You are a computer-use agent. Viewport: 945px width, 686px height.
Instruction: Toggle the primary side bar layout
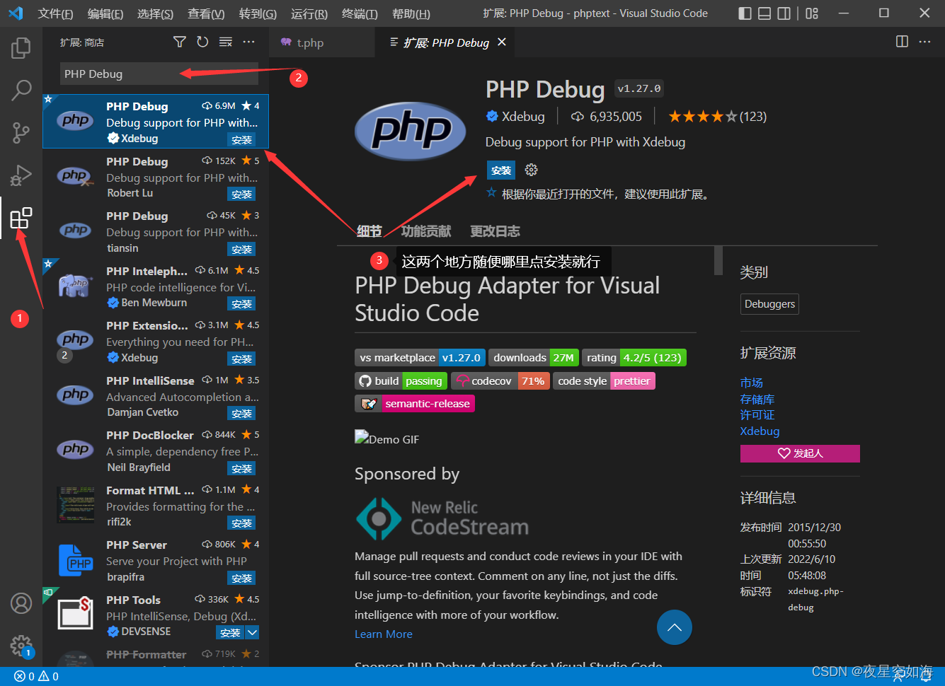745,13
